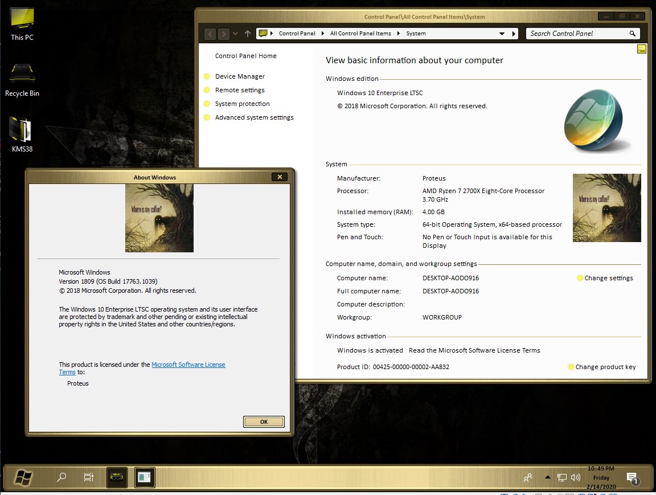The width and height of the screenshot is (656, 495).
Task: Open the address bar history dropdown
Action: coord(502,34)
